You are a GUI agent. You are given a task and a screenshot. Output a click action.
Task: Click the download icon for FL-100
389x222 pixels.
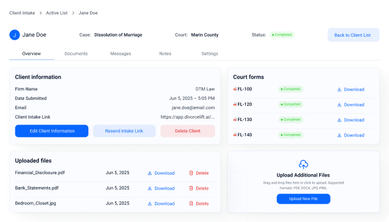[339, 90]
